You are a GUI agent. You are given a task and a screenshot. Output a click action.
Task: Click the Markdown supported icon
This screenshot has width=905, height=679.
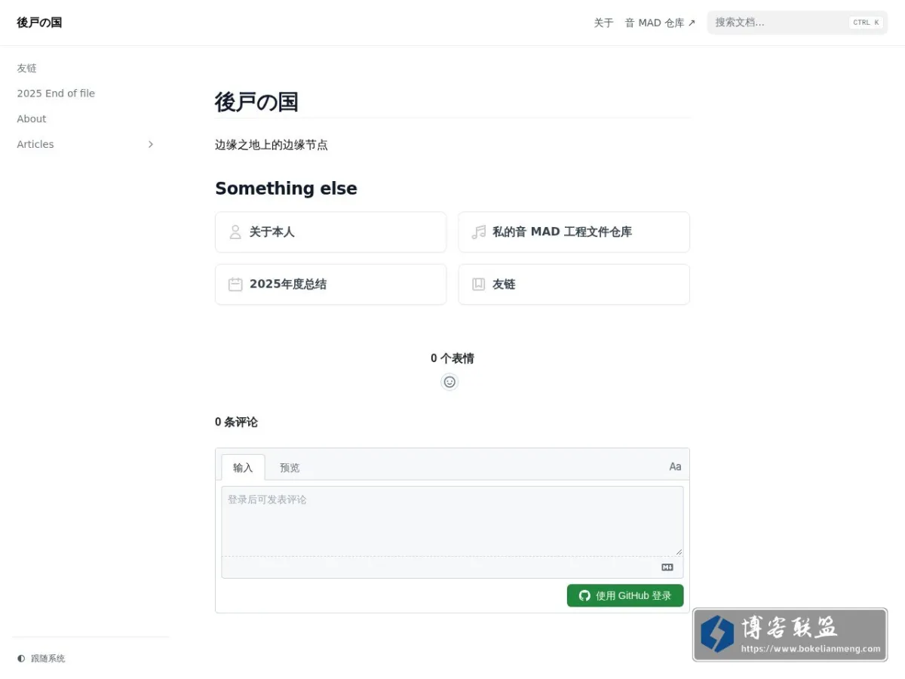click(667, 567)
